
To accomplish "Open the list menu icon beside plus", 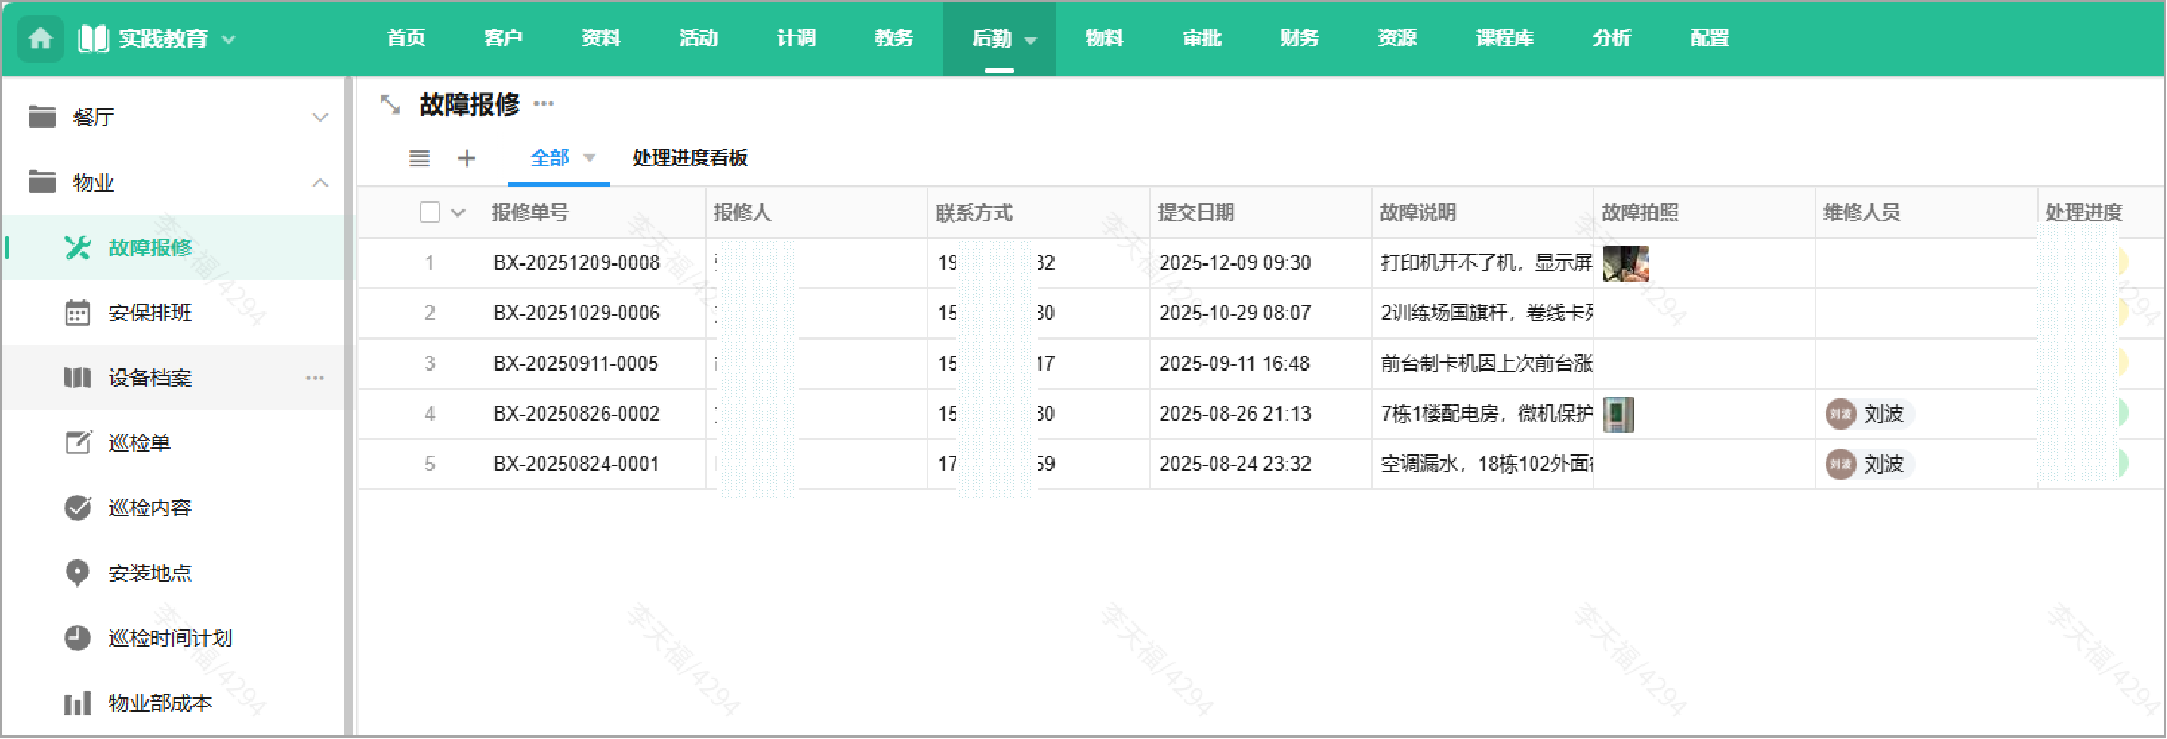I will coord(419,158).
